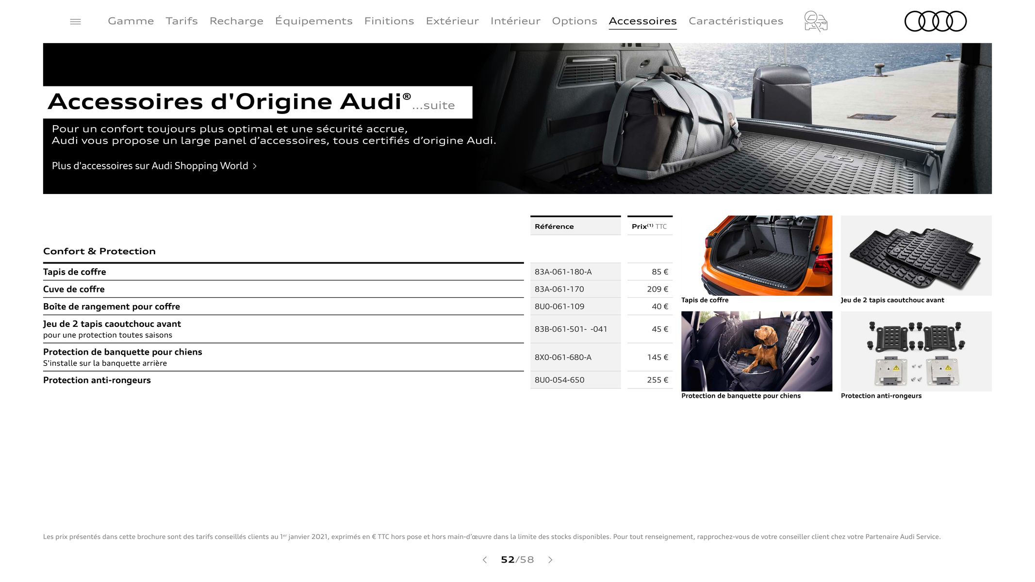Open the Options tab
The width and height of the screenshot is (1035, 582).
575,21
